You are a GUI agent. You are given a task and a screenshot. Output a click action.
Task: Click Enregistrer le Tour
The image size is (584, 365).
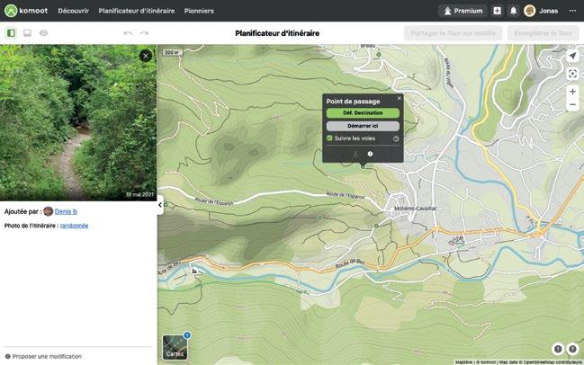click(543, 33)
